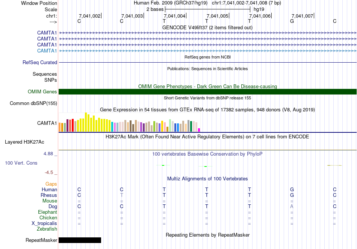Viewport: 357px width, 249px height.
Task: Click the -4.5 PhyloP lower limit value
Action: (x=49, y=172)
